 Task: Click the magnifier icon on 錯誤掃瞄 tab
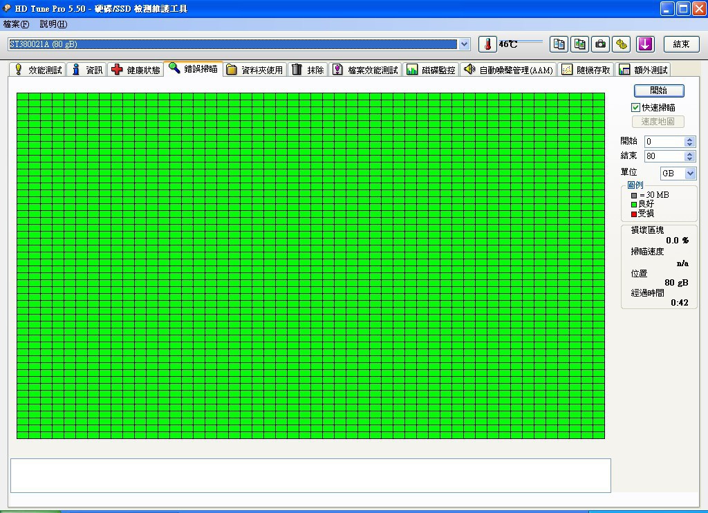(174, 68)
